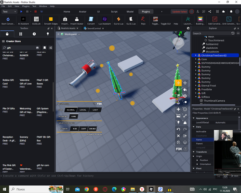Select the F3X Rotate tool
Viewport: 241px width, 193px height.
point(178,90)
